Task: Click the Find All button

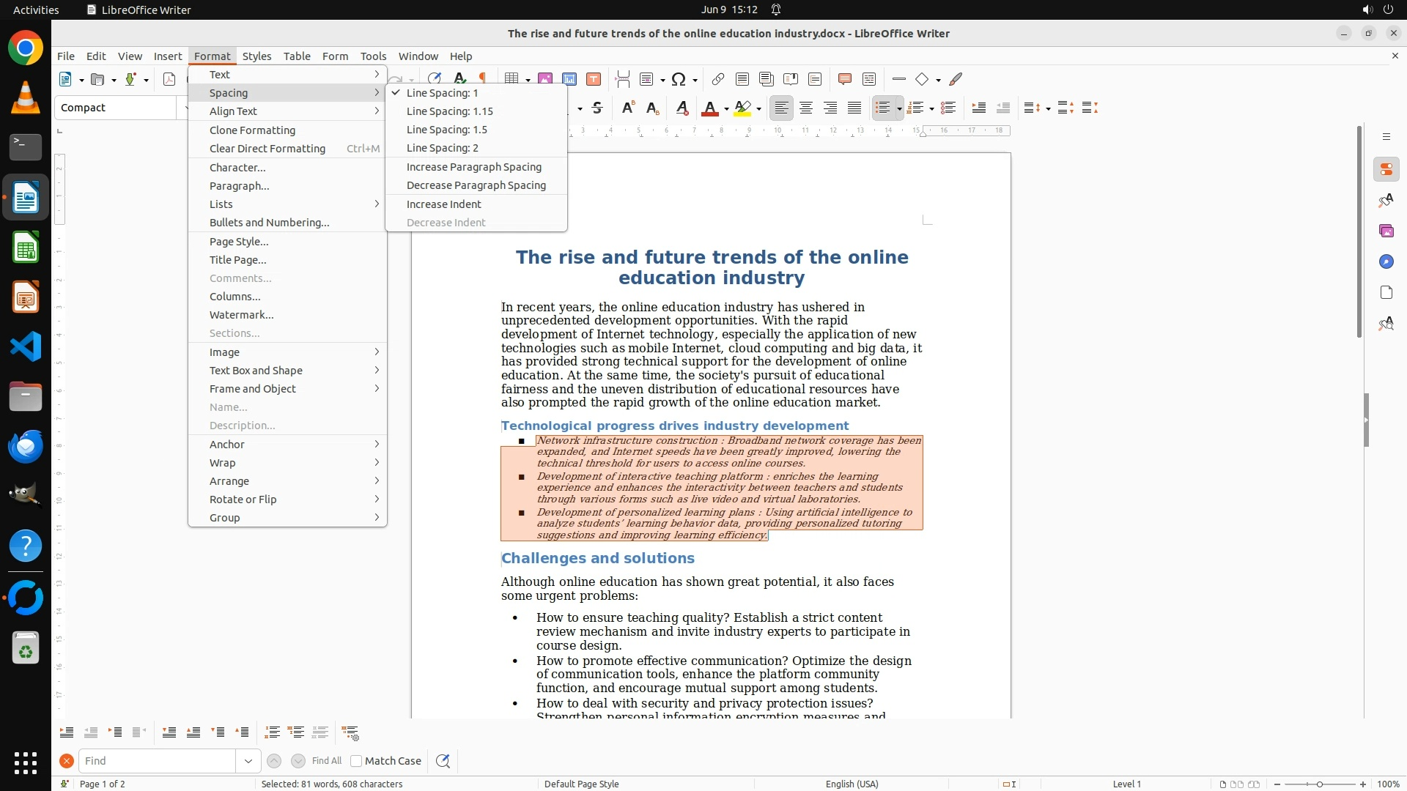Action: coord(326,761)
